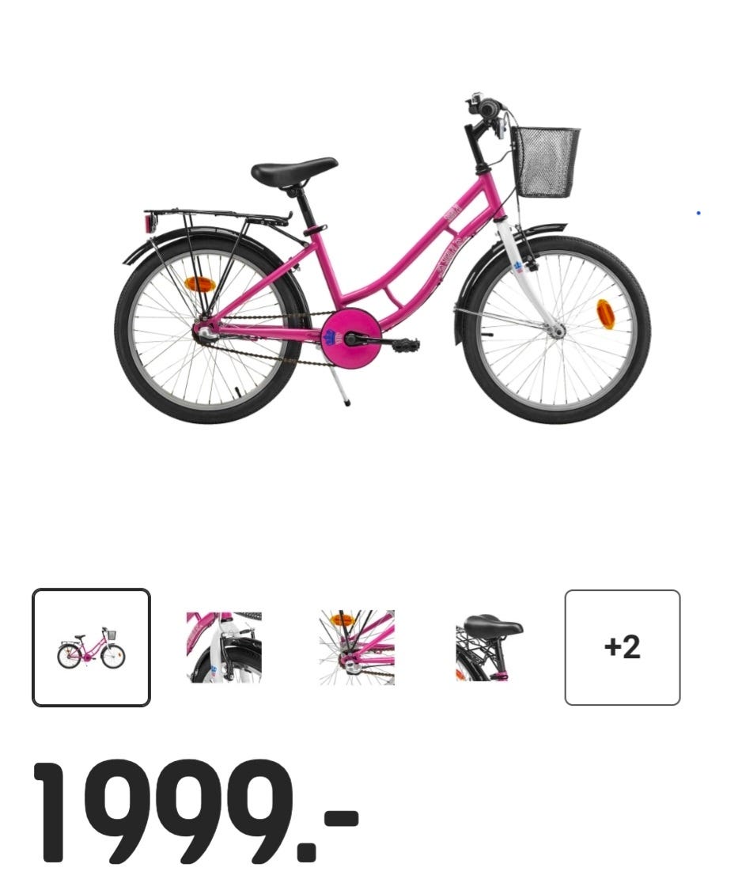Show the +2 more images

click(x=623, y=648)
